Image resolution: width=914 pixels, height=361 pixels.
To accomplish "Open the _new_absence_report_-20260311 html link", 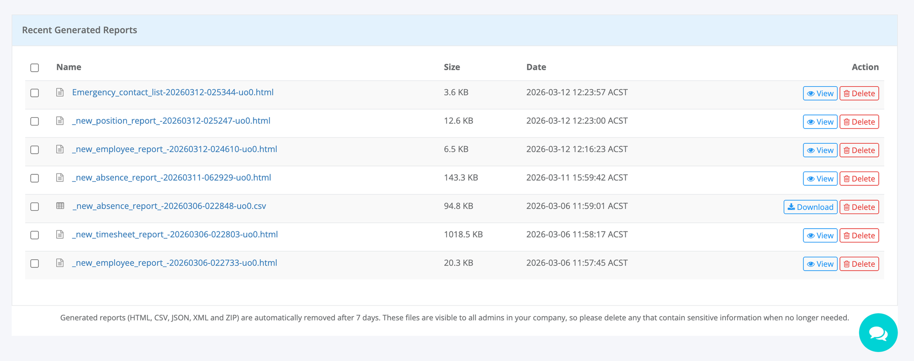I will [171, 178].
